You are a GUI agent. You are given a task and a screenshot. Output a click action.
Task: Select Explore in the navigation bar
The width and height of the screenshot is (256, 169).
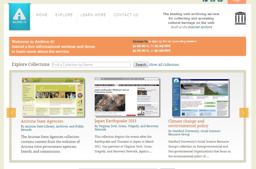[x=64, y=15]
